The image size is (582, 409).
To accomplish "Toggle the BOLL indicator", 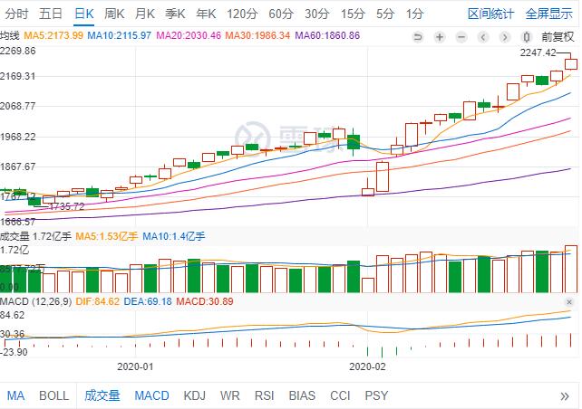I will [x=53, y=395].
